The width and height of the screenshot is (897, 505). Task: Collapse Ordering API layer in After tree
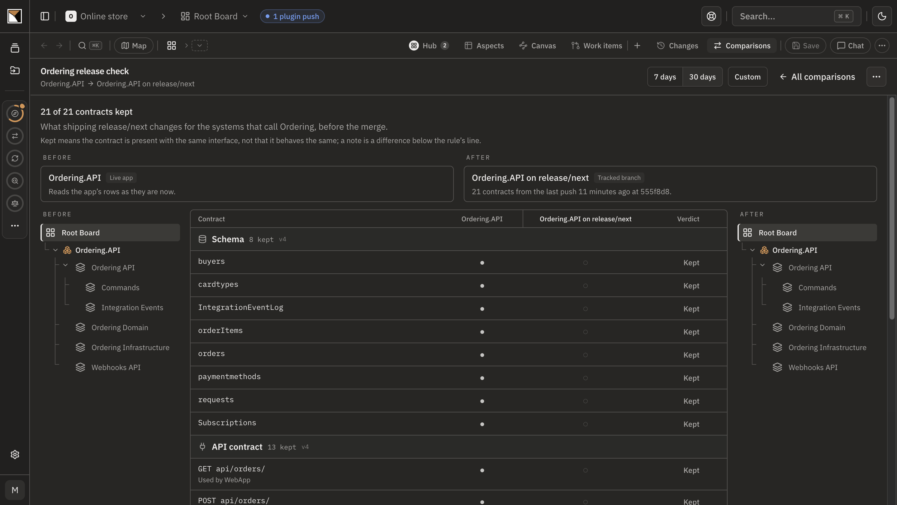(x=762, y=265)
